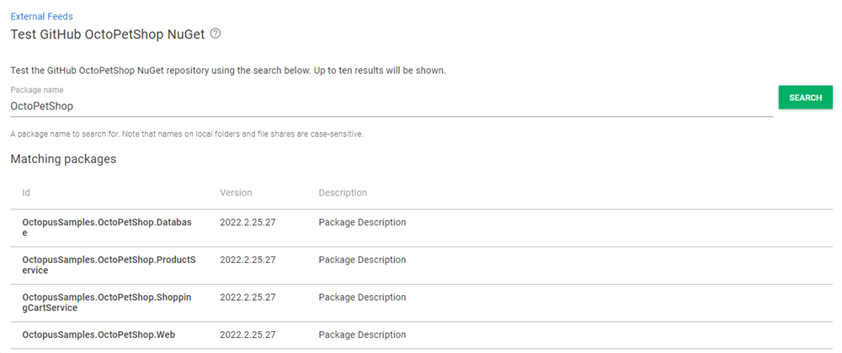Select the OctopusSamples.OctoPetShop.Web package row
Viewport: 842px width, 353px height.
coord(99,335)
